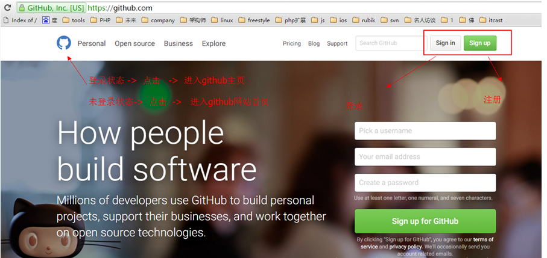This screenshot has height=258, width=547.
Task: Open the Explore navigation item
Action: (213, 43)
